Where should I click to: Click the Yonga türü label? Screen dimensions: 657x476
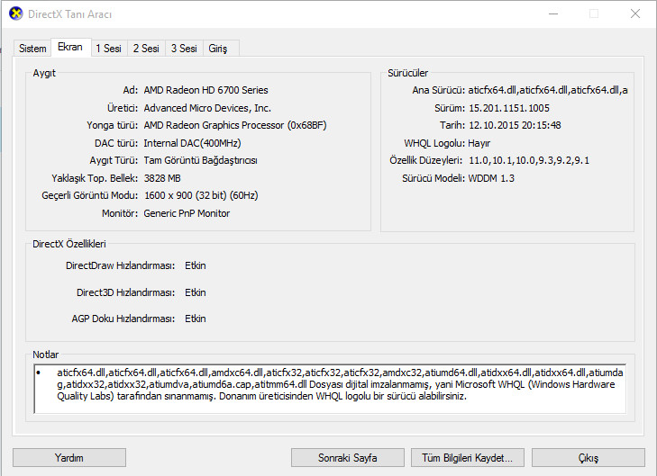(x=113, y=125)
